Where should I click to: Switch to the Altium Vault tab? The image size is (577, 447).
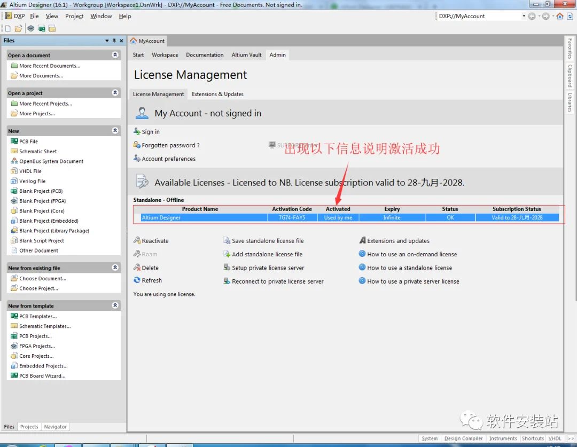pyautogui.click(x=246, y=55)
